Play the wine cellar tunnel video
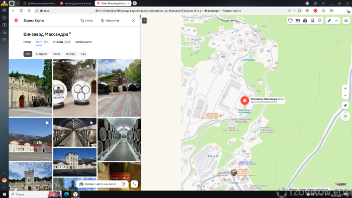Image resolution: width=352 pixels, height=198 pixels. click(x=75, y=132)
